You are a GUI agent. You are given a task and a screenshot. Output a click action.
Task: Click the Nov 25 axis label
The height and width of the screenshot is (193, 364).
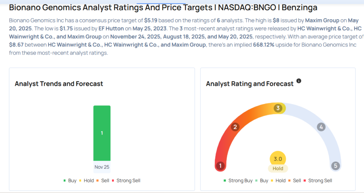click(102, 167)
